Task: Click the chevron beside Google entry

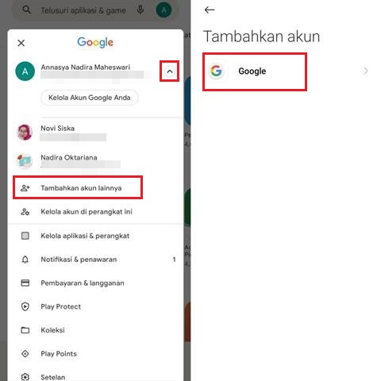Action: click(x=366, y=71)
